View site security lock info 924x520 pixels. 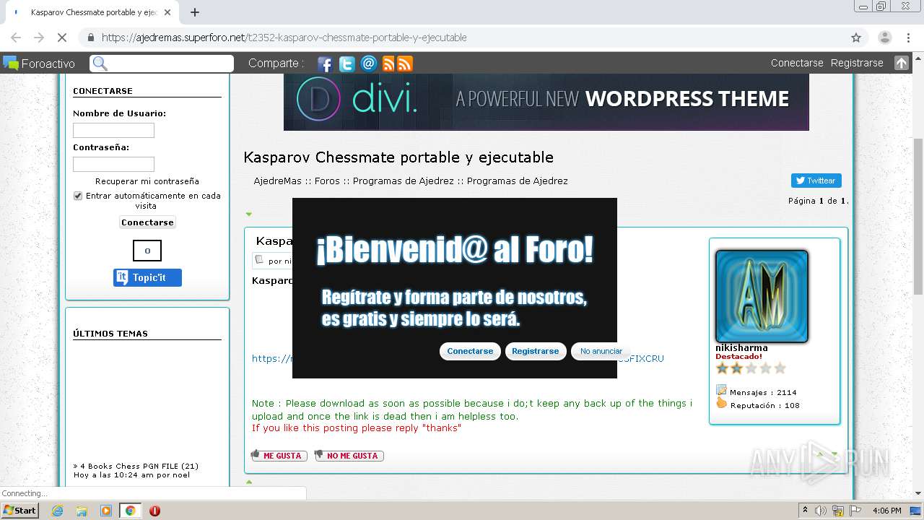[x=90, y=38]
